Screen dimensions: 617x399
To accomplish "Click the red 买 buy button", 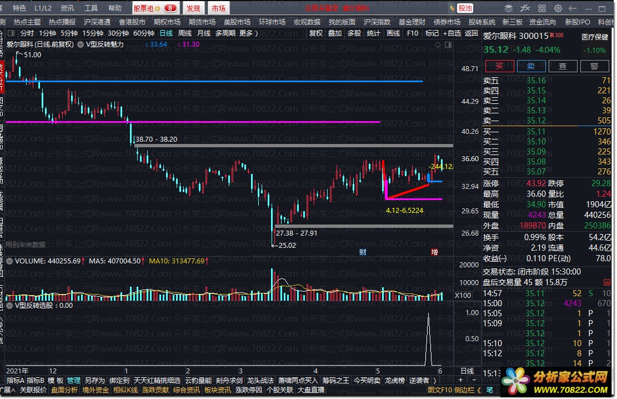I will pos(499,66).
